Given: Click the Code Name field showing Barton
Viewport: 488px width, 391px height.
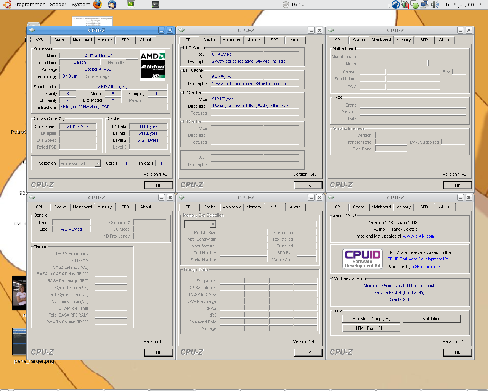Looking at the screenshot, I should (80, 62).
